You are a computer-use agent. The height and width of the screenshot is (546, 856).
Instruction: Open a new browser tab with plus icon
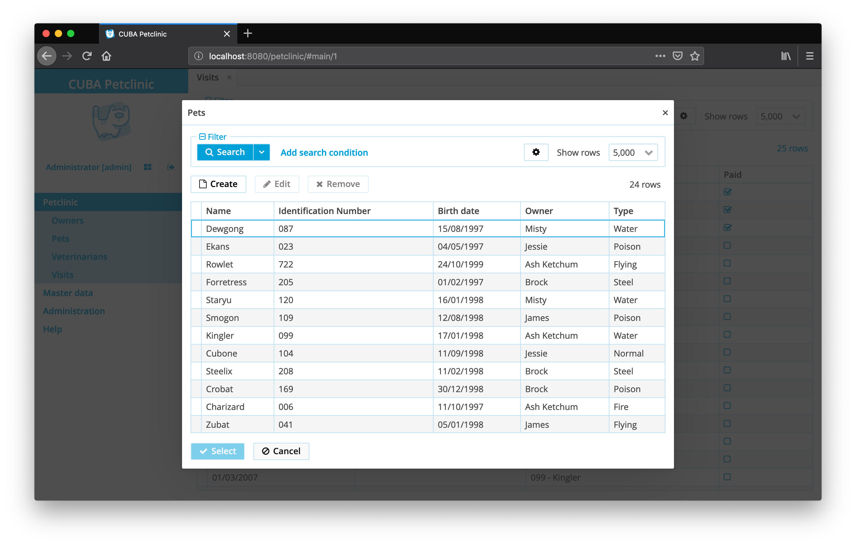[248, 34]
